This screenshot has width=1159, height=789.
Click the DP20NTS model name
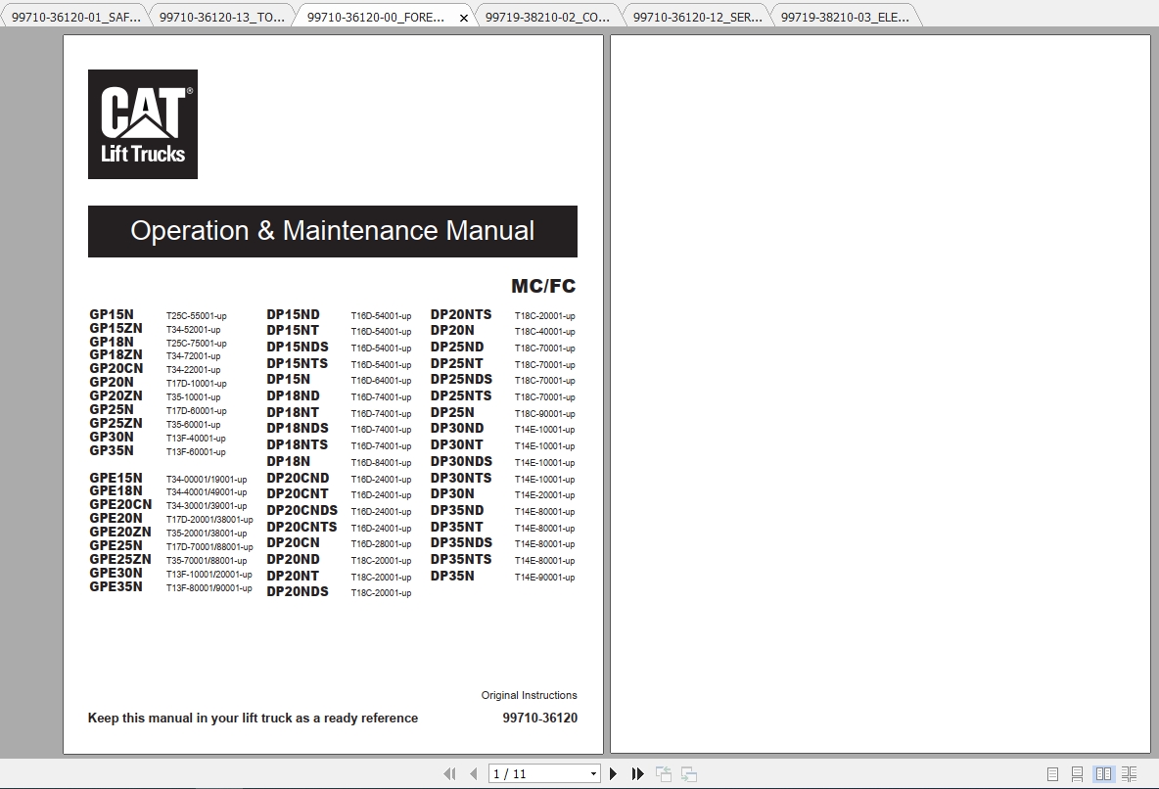(461, 315)
